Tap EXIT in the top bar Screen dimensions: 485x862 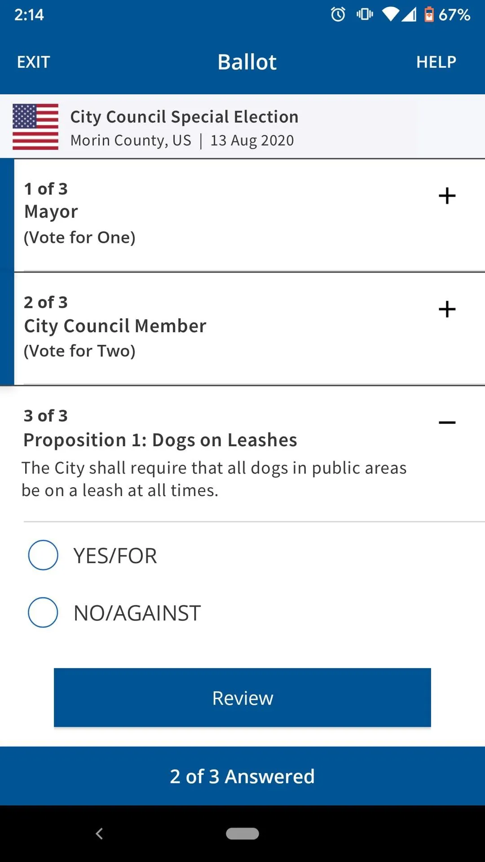pos(34,62)
